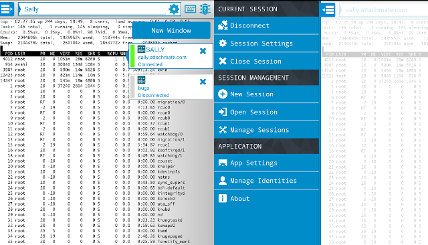Click the kintegrityd process name
Screen dimensions: 428x245
point(171,193)
